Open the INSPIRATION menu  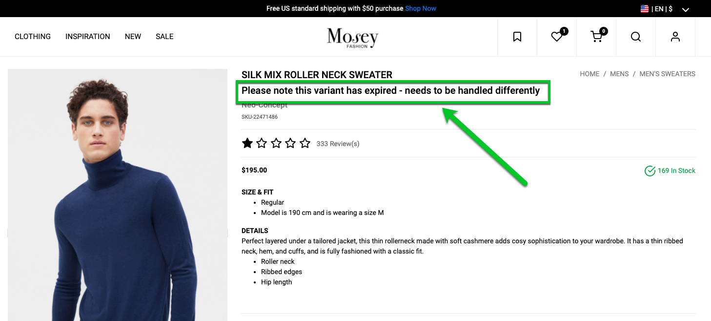88,37
